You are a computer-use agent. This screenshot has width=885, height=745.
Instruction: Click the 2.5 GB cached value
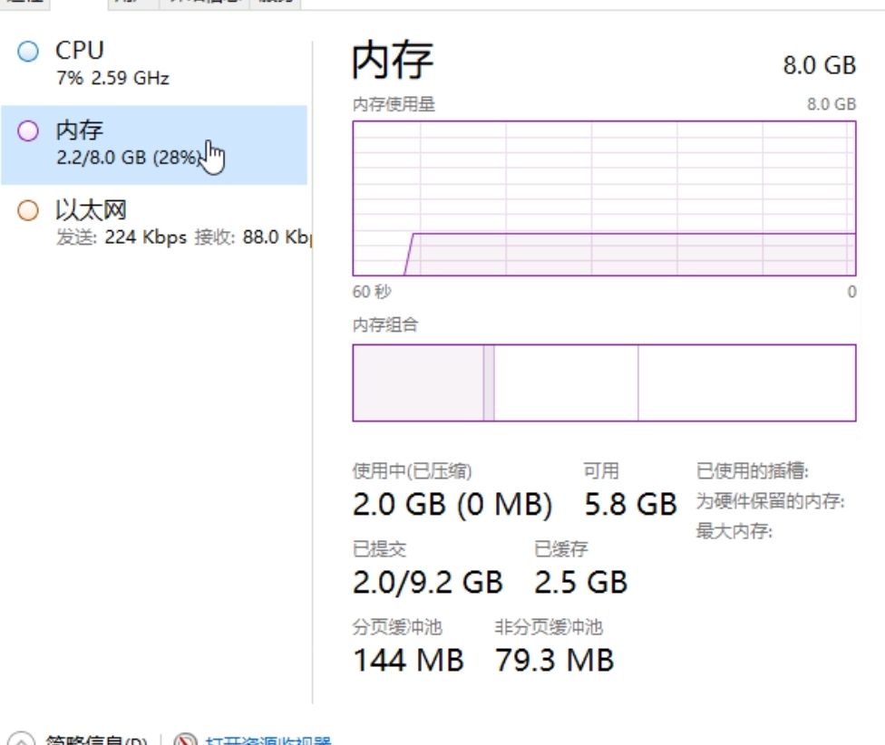[580, 582]
